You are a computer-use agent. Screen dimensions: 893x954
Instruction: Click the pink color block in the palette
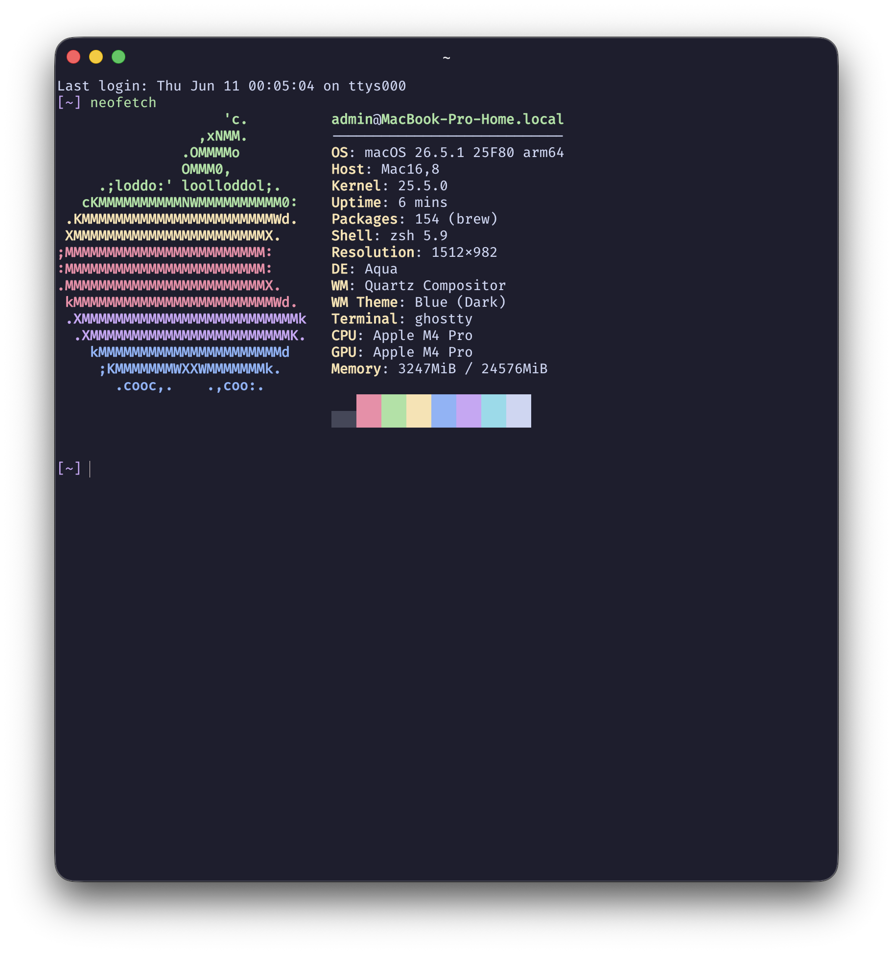coord(369,411)
